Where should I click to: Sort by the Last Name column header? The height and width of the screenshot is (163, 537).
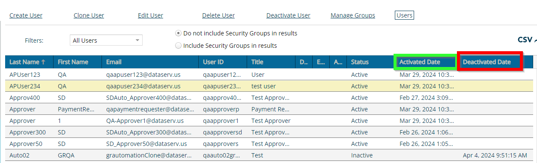pyautogui.click(x=29, y=62)
